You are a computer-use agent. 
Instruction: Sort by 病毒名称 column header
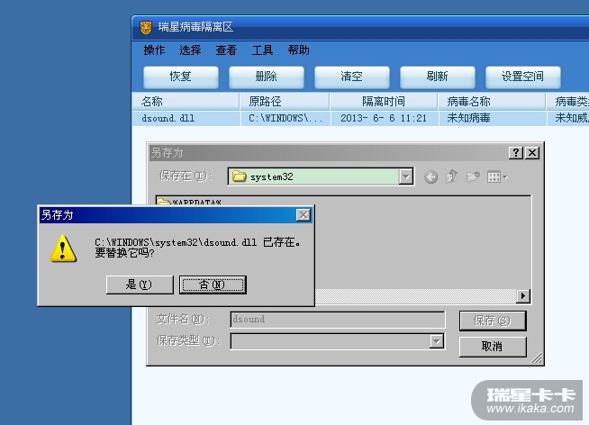point(492,102)
